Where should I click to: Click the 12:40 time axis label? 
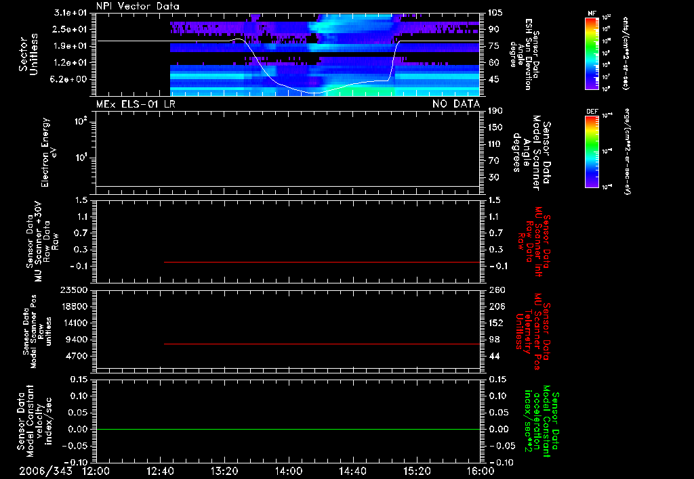tap(160, 471)
